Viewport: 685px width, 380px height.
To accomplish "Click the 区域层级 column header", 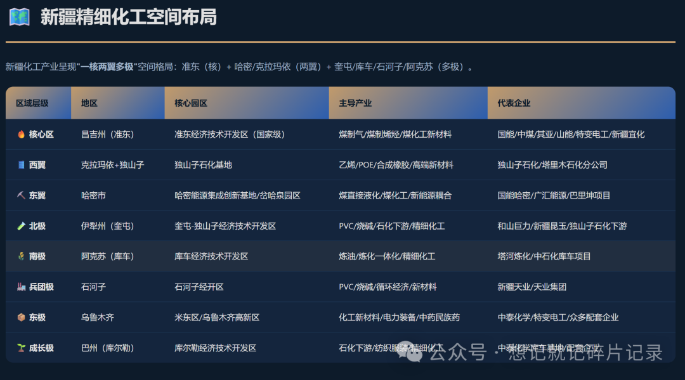I will pyautogui.click(x=39, y=103).
